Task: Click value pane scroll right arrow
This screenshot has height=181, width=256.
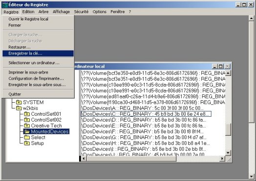Action: pos(222,159)
